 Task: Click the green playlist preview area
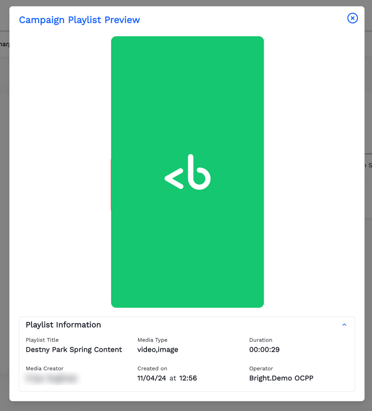click(x=187, y=94)
